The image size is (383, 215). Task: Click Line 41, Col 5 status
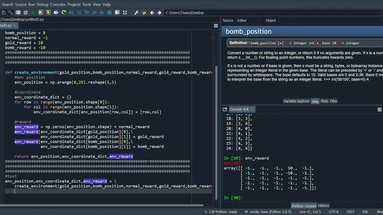pyautogui.click(x=310, y=212)
